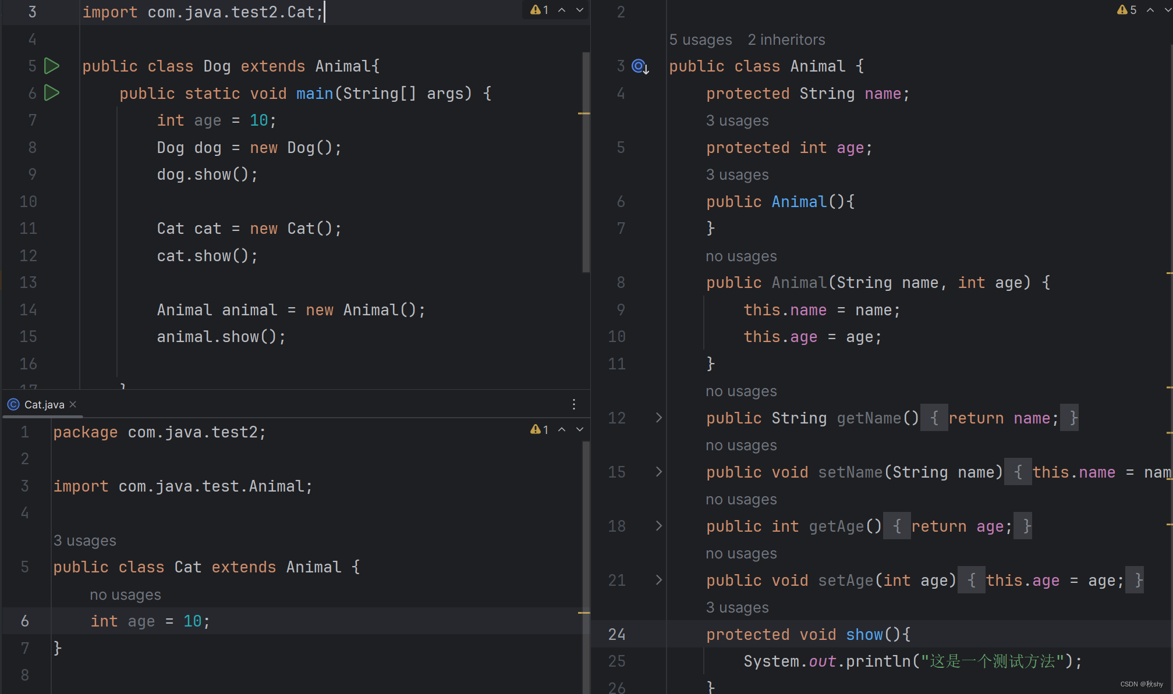
Task: Go to previous highlighted error in Cat.java editor
Action: (562, 429)
